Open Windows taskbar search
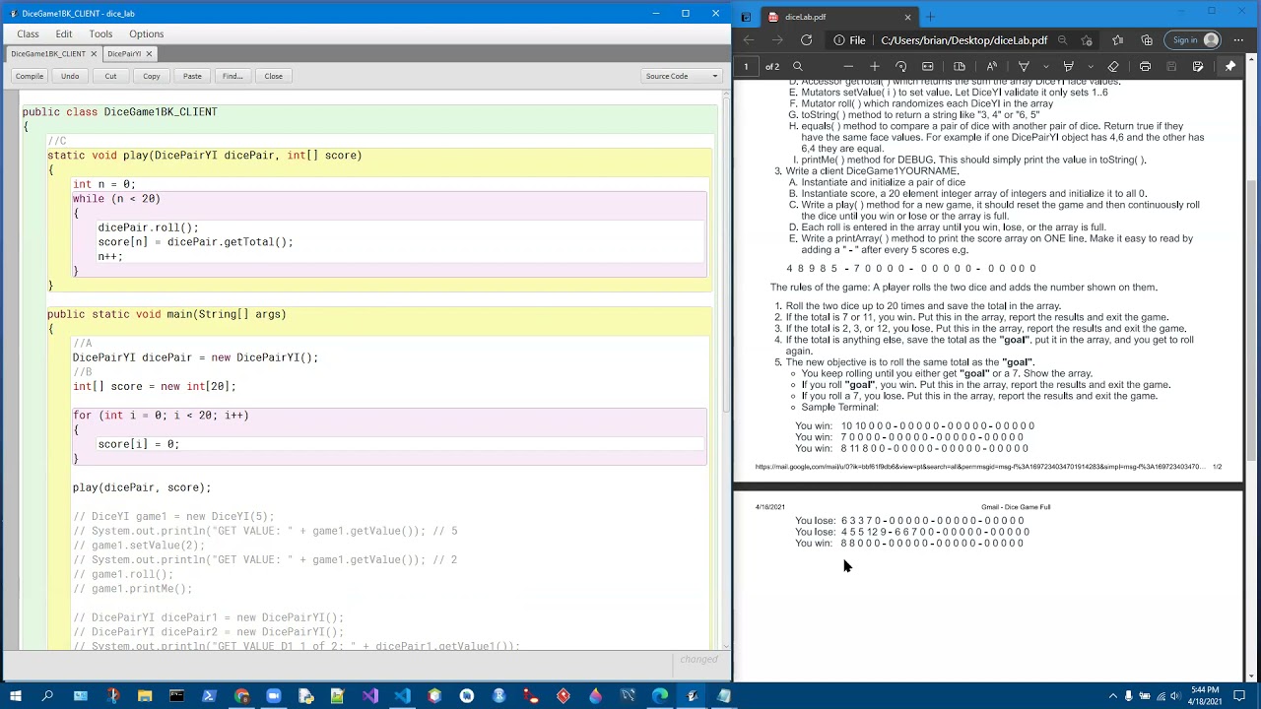Screen dimensions: 1261x709 [x=47, y=696]
